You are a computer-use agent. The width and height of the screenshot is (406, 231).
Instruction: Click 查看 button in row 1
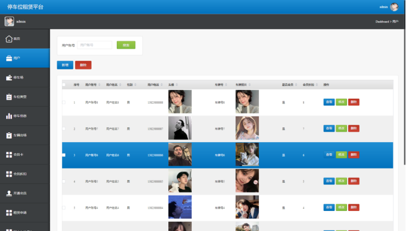coord(329,102)
